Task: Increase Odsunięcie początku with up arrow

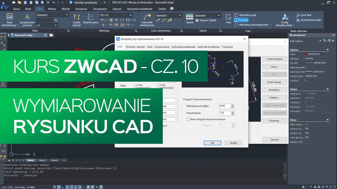Action: 232,105
